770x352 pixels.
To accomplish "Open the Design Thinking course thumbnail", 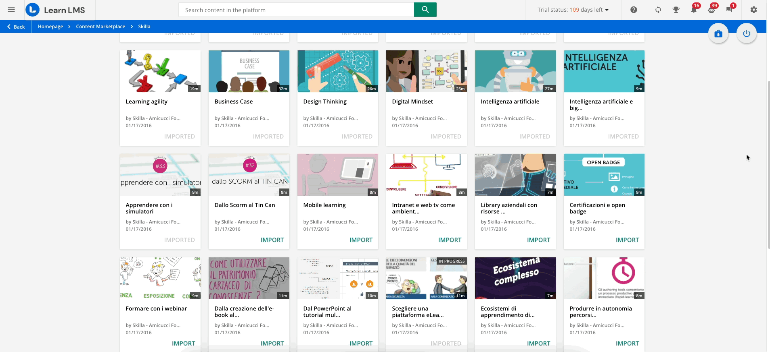I will click(x=337, y=71).
